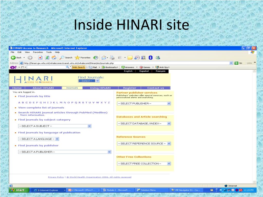Click the yellow help icon in system tray

pos(212,190)
